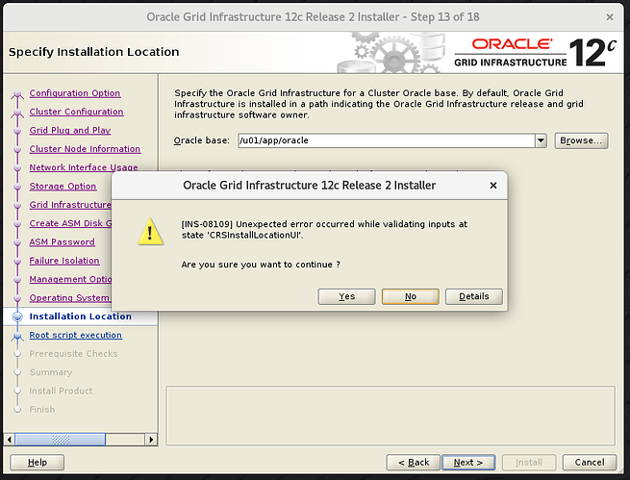Open Management Options step
Image resolution: width=630 pixels, height=480 pixels.
click(x=70, y=279)
